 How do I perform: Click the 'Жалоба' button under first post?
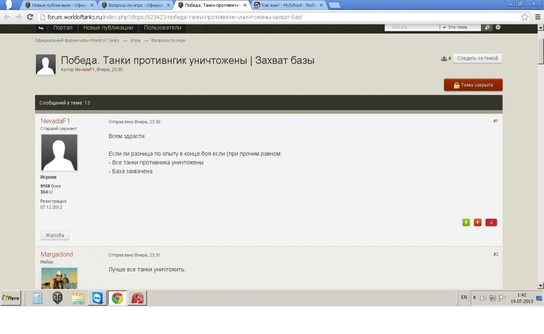[x=55, y=236]
